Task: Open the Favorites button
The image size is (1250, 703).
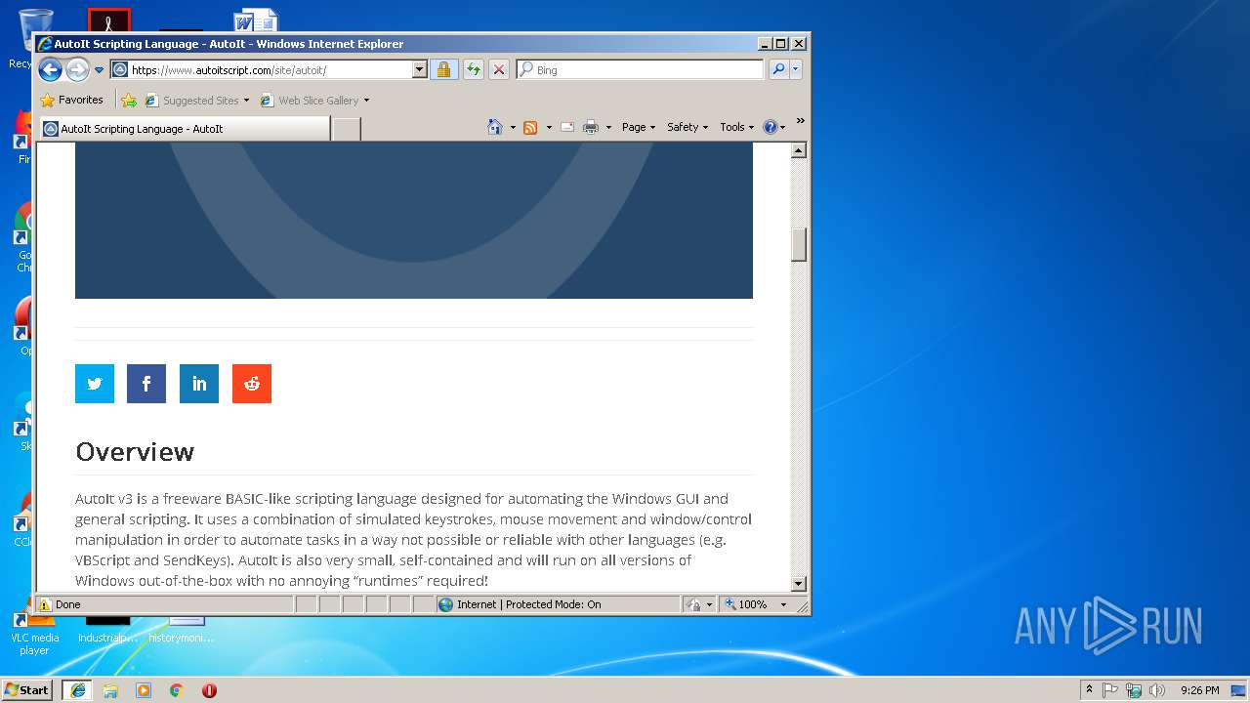Action: click(71, 100)
